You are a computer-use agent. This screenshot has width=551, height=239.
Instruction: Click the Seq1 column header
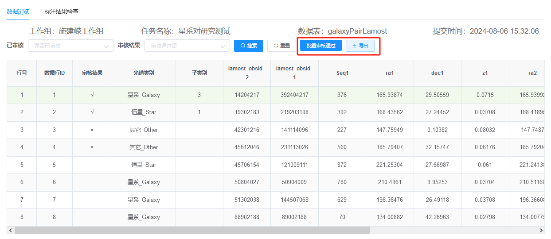pyautogui.click(x=342, y=73)
